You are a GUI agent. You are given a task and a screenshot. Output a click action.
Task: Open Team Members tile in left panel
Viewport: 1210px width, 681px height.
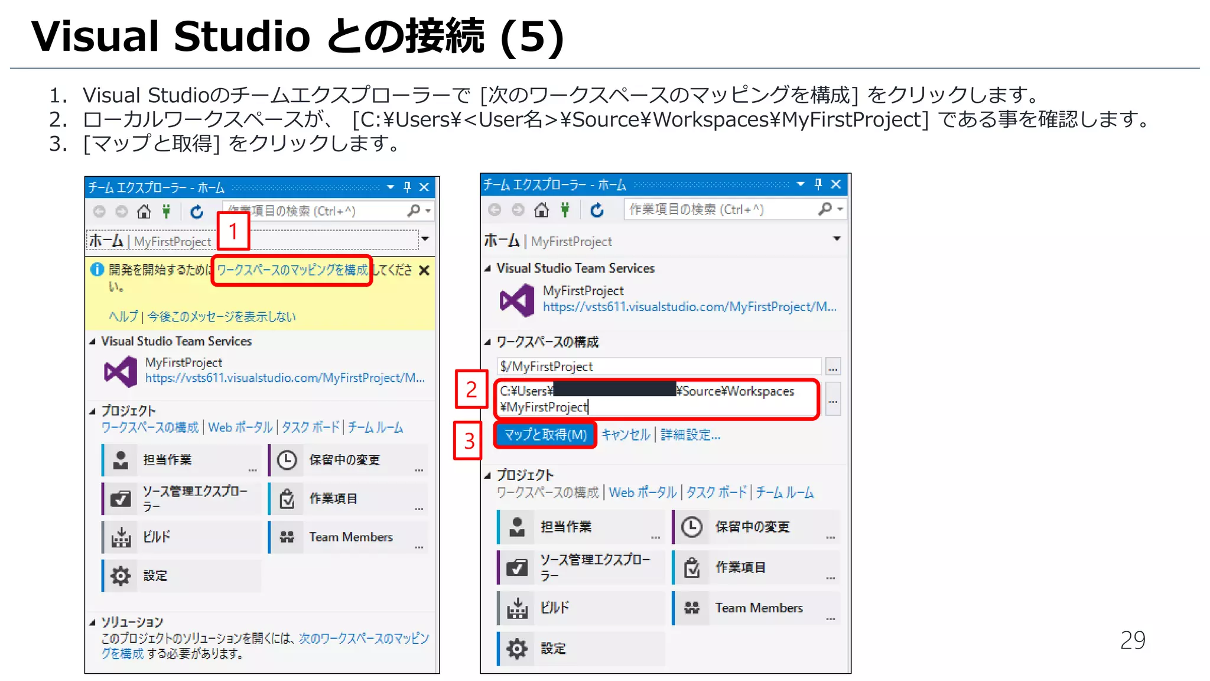pos(347,537)
